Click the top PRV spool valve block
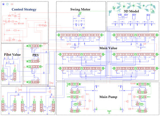Viewport: 160px width, 116px height. [x=35, y=46]
